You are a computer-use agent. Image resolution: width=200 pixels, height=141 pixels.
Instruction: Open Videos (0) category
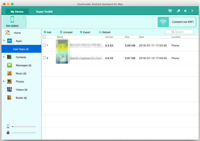[21, 90]
